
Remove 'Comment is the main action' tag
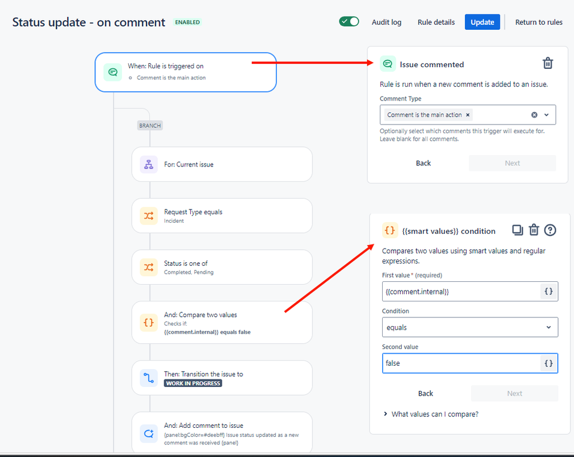(468, 115)
